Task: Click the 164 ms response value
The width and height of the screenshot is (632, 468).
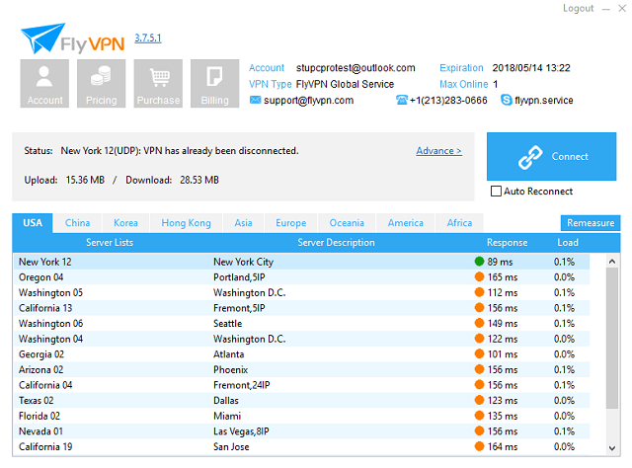Action: (x=503, y=446)
